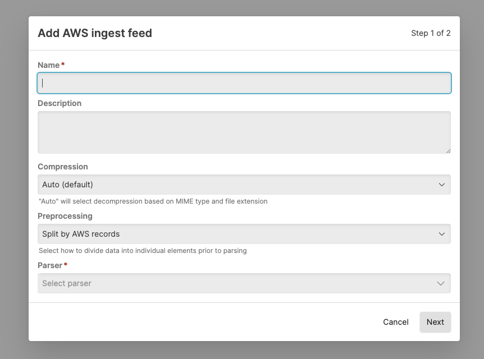484x359 pixels.
Task: Click inside the Name input field
Action: click(244, 82)
